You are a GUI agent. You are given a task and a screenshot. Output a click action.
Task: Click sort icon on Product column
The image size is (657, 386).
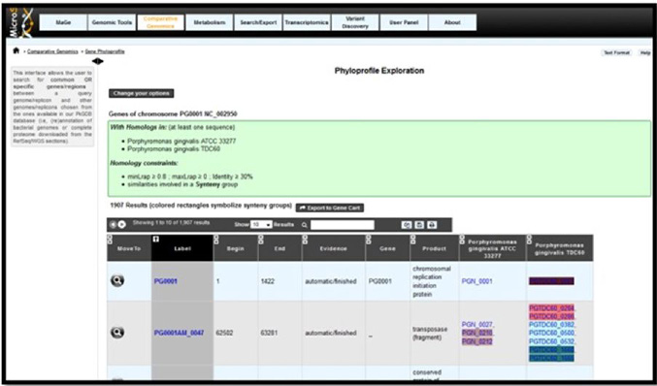click(413, 239)
